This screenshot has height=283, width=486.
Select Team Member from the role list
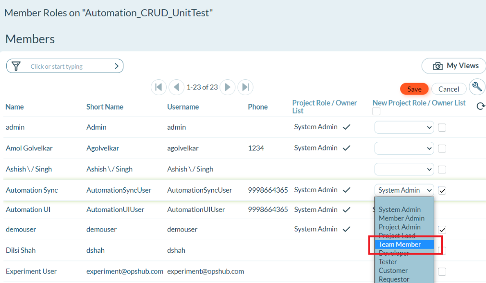pos(400,245)
